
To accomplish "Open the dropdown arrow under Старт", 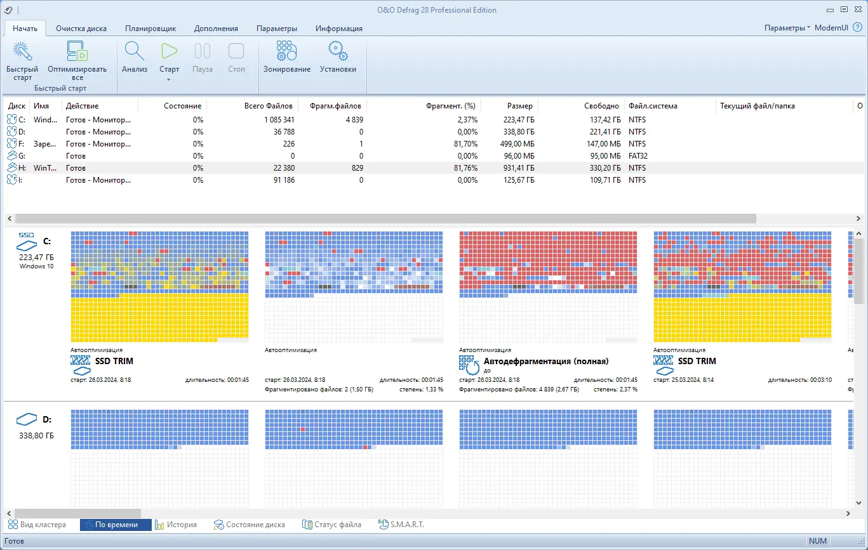I will click(x=169, y=79).
